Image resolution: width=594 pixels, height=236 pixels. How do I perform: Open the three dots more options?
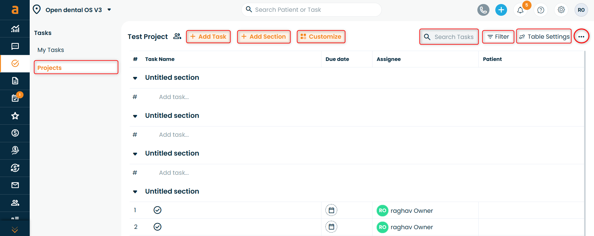point(581,36)
